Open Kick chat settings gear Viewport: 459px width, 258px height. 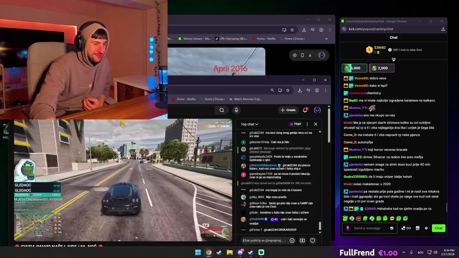[426, 228]
